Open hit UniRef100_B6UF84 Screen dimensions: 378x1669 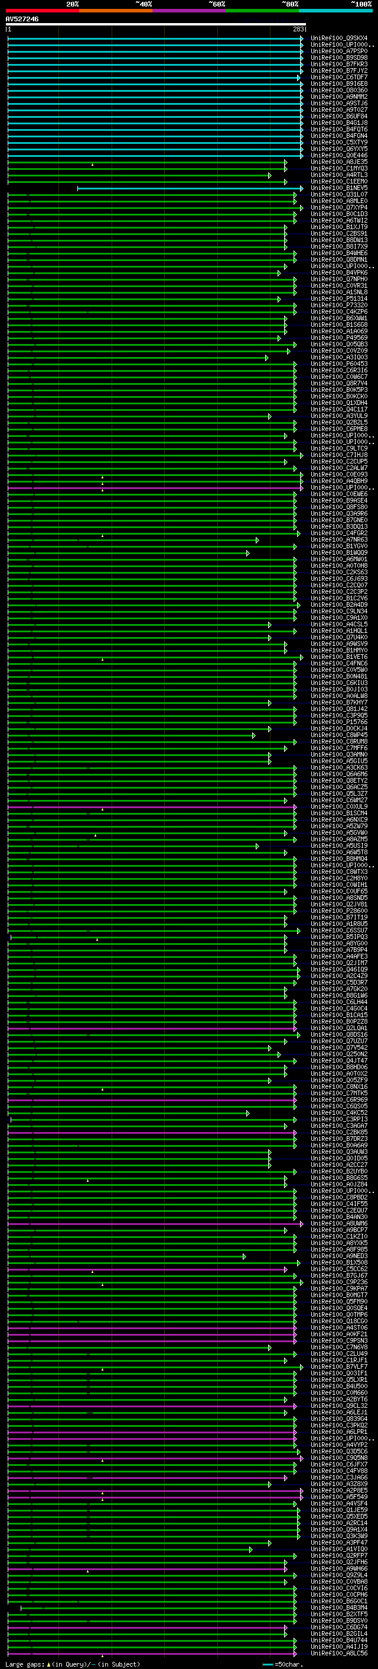tap(339, 116)
